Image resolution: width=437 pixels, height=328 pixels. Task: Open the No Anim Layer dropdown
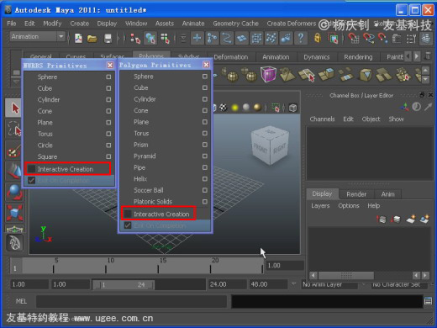[330, 284]
